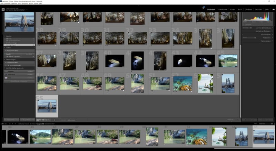The width and height of the screenshot is (276, 151).
Task: Click the grid vertical scrollbar
Action: tap(240, 81)
